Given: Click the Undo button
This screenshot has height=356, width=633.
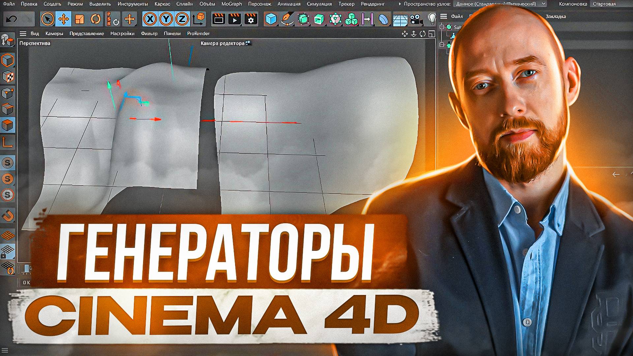Looking at the screenshot, I should coord(12,19).
